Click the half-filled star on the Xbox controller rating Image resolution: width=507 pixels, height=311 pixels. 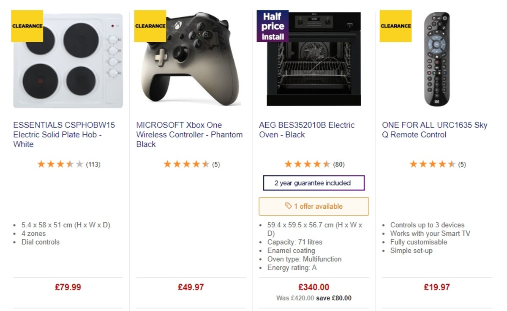[x=206, y=164]
